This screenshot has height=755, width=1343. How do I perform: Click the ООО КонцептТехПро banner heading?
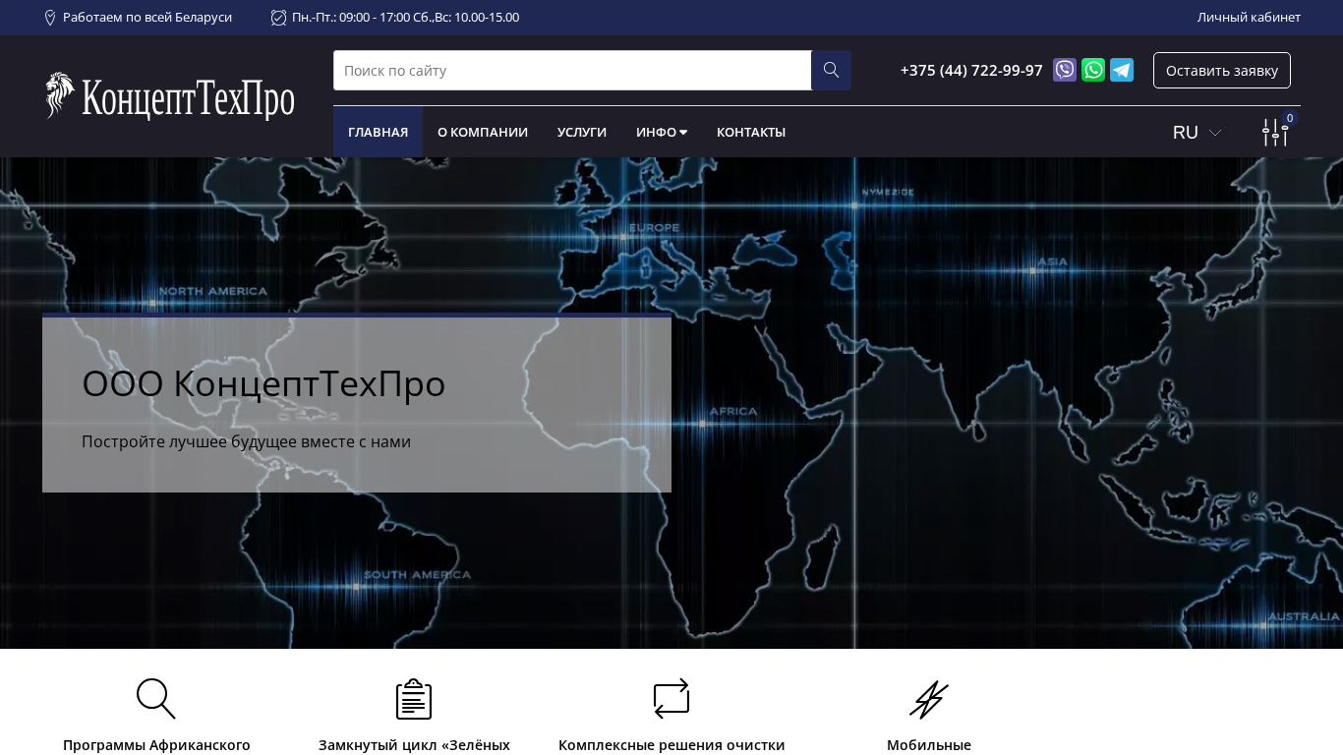point(263,383)
